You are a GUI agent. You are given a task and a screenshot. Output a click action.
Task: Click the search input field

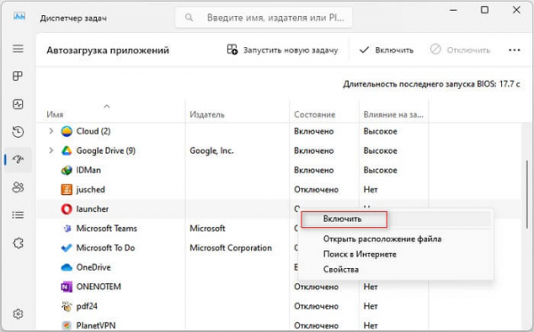tap(264, 18)
